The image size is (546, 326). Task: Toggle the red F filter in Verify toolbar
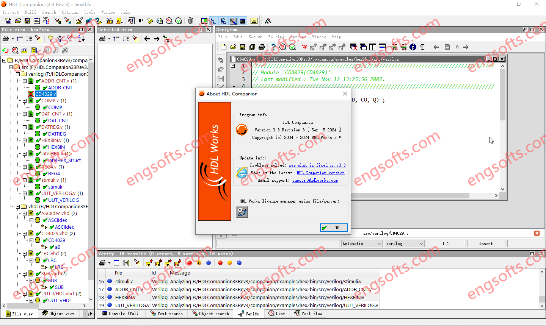tap(190, 263)
